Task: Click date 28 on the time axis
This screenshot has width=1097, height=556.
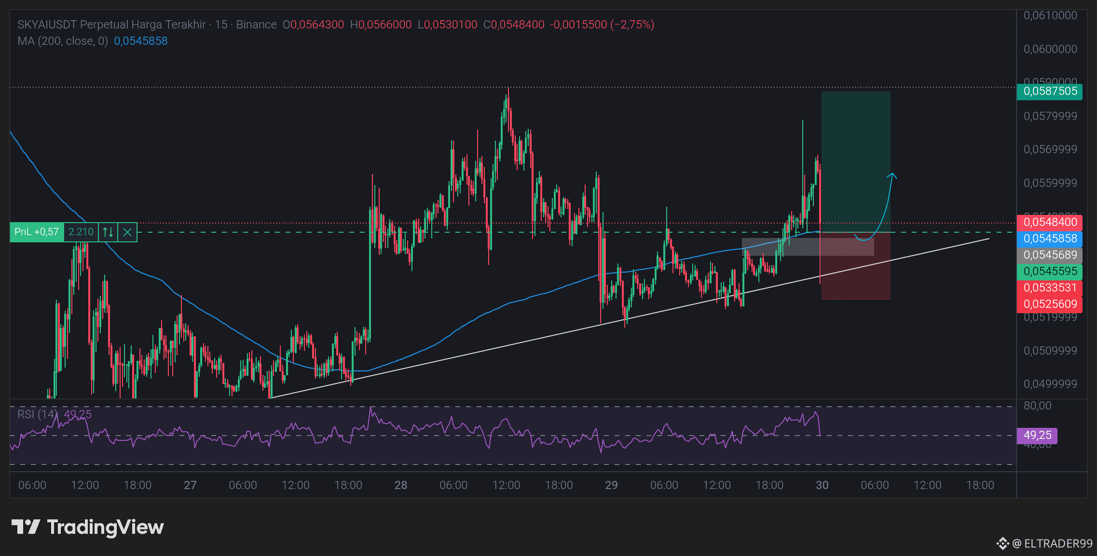Action: [401, 485]
